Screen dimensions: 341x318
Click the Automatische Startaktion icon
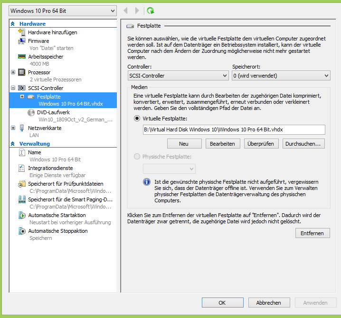pyautogui.click(x=22, y=215)
